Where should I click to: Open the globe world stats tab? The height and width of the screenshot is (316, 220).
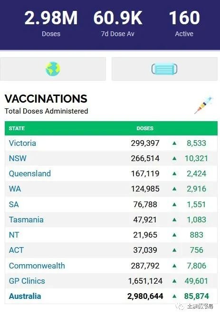[x=53, y=69]
